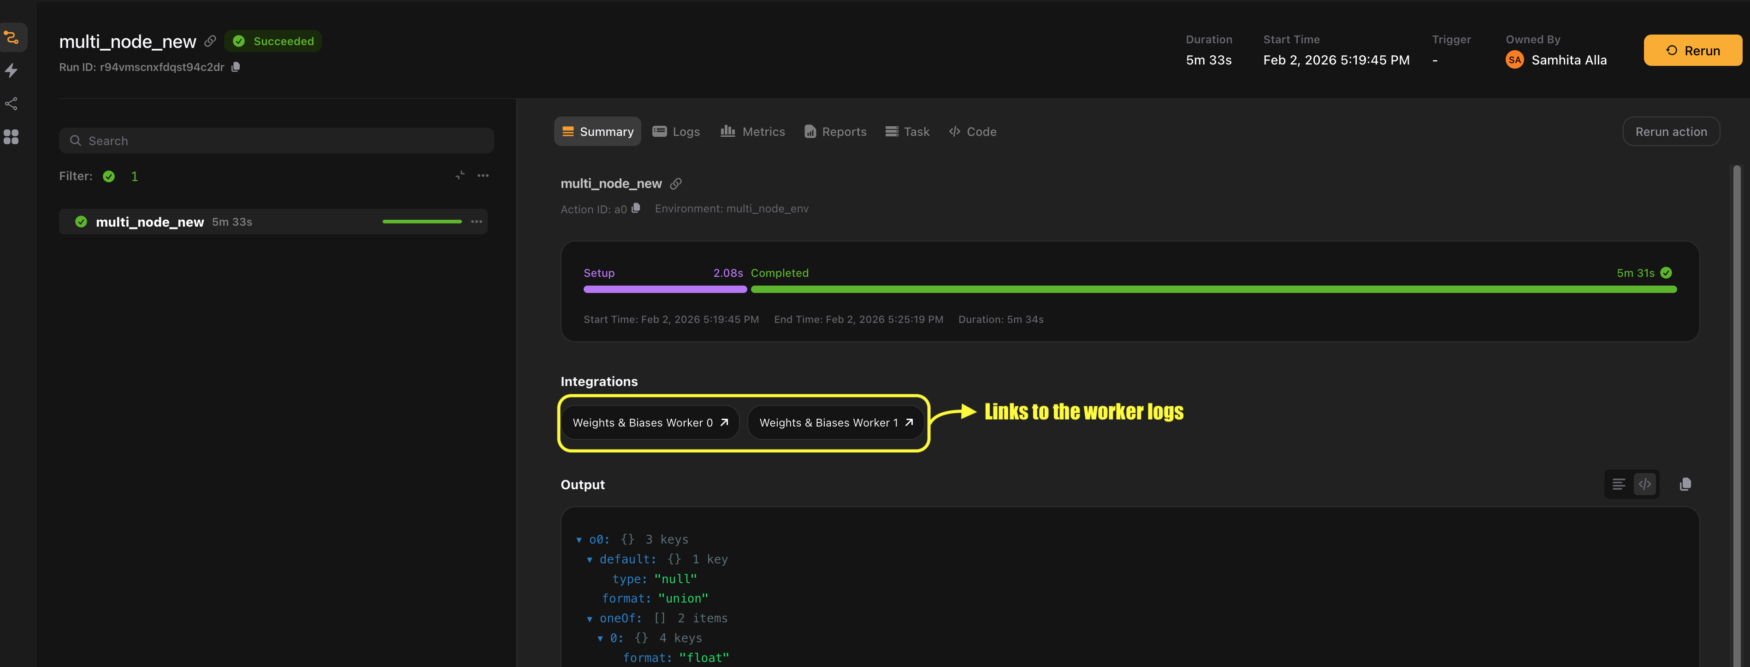Switch Output view to raw text mode
The image size is (1750, 667).
pos(1618,484)
